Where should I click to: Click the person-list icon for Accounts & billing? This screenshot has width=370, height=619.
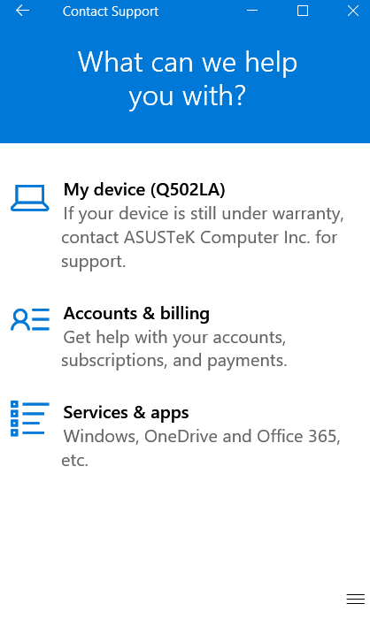(x=30, y=319)
